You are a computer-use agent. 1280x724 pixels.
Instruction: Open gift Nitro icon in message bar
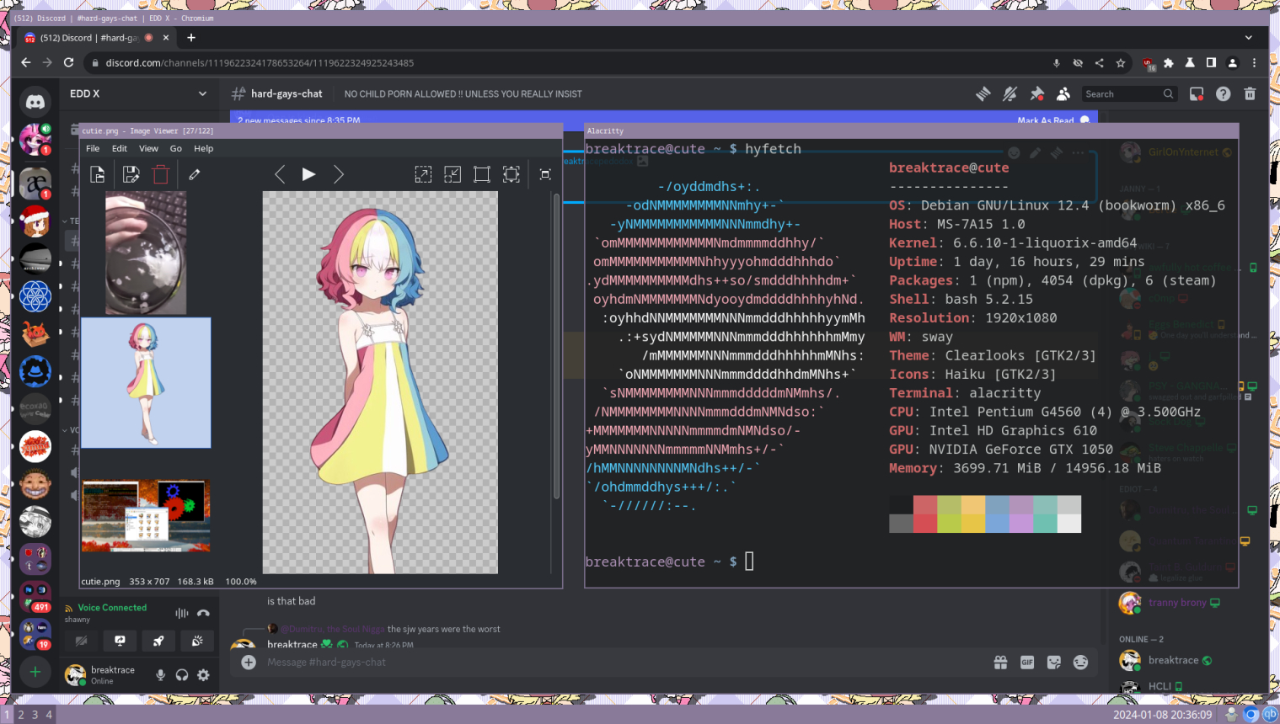pos(1000,663)
